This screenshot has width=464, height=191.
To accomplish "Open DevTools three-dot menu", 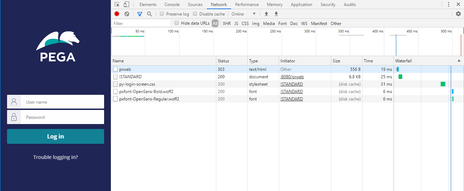I will [x=448, y=5].
